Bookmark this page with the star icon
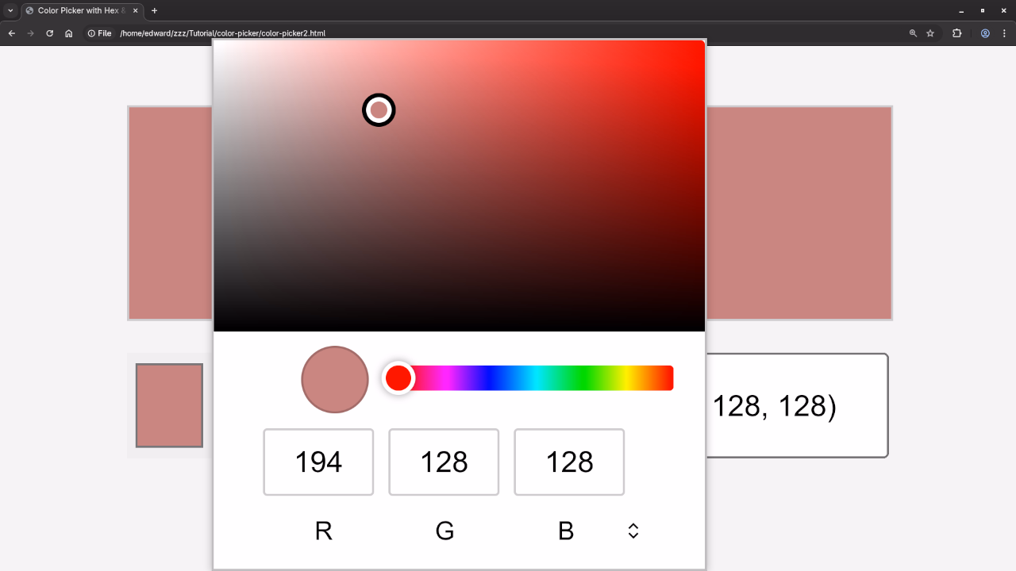Viewport: 1016px width, 571px height. [930, 33]
